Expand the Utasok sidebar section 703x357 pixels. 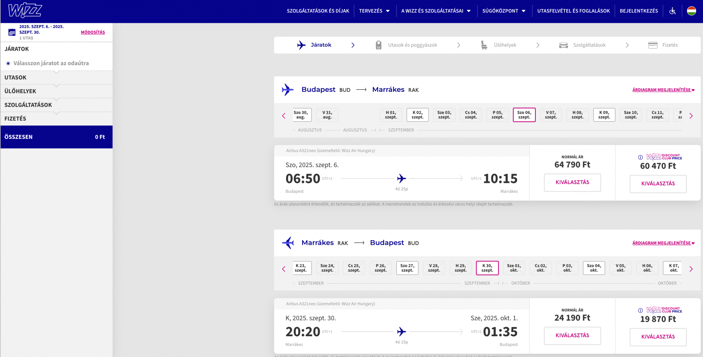point(56,77)
